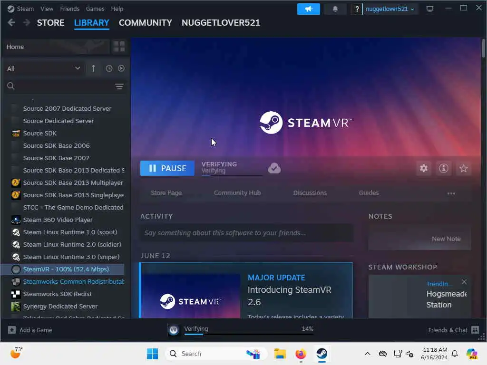Open the NUGGETLOVER521 profile tab
This screenshot has width=487, height=365.
pyautogui.click(x=221, y=23)
